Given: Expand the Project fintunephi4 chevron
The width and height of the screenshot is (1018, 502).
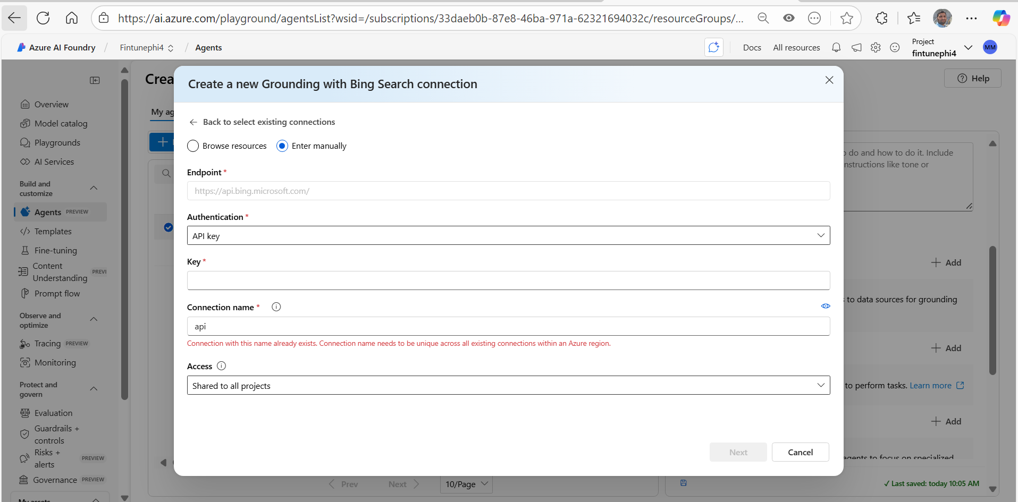Looking at the screenshot, I should [968, 47].
